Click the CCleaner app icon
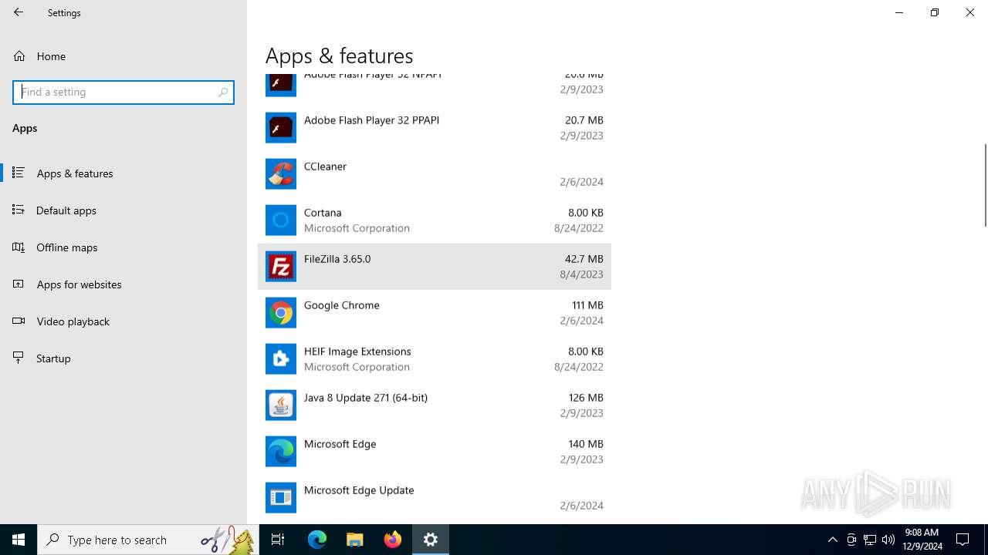Viewport: 988px width, 555px height. (281, 174)
